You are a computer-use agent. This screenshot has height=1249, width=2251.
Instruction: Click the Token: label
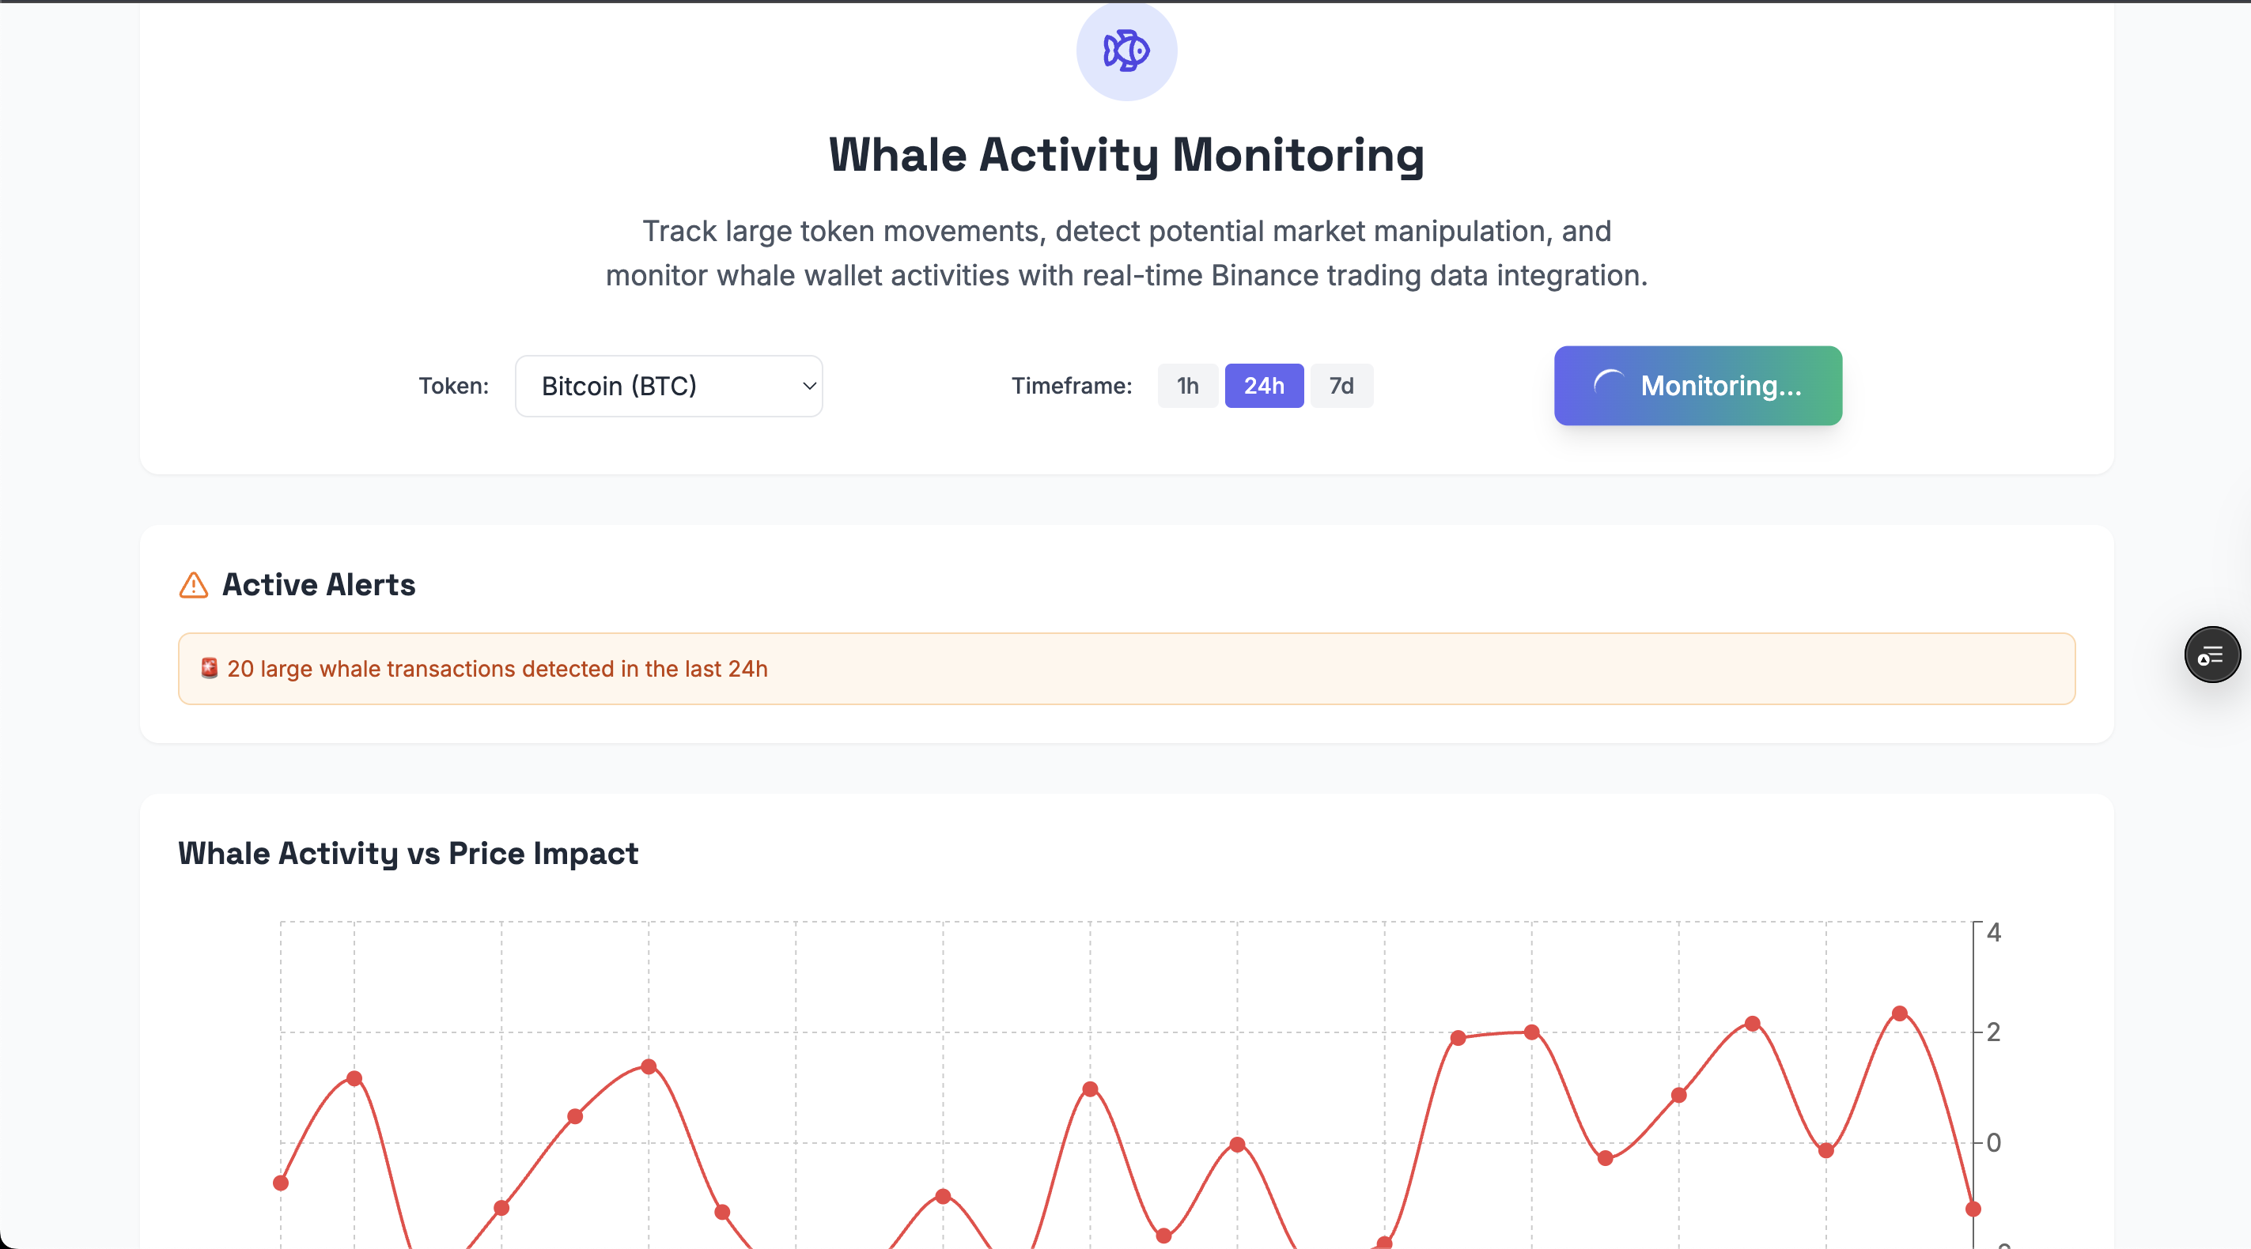click(453, 385)
